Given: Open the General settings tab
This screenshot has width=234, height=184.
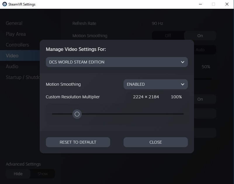Looking at the screenshot, I should pos(14,23).
